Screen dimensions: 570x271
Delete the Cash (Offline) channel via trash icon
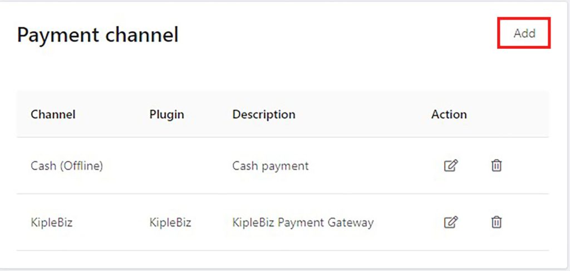click(x=496, y=166)
